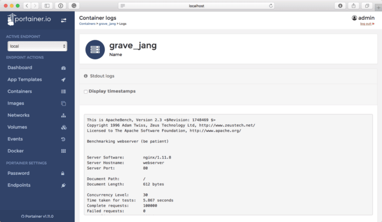Screen dimensions: 382x222
Task: Click the Volumes cubes icon
Action: point(64,127)
